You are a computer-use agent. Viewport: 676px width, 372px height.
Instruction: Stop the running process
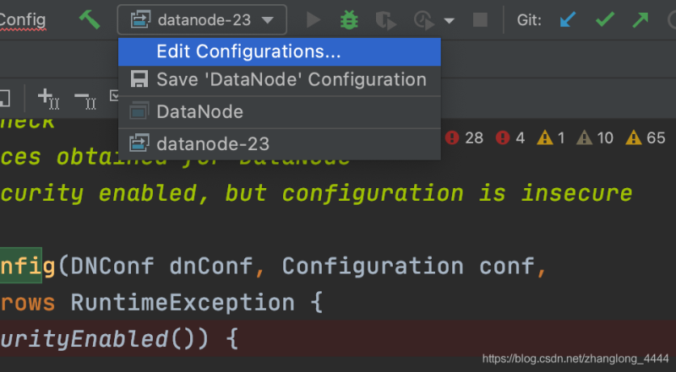click(x=480, y=19)
